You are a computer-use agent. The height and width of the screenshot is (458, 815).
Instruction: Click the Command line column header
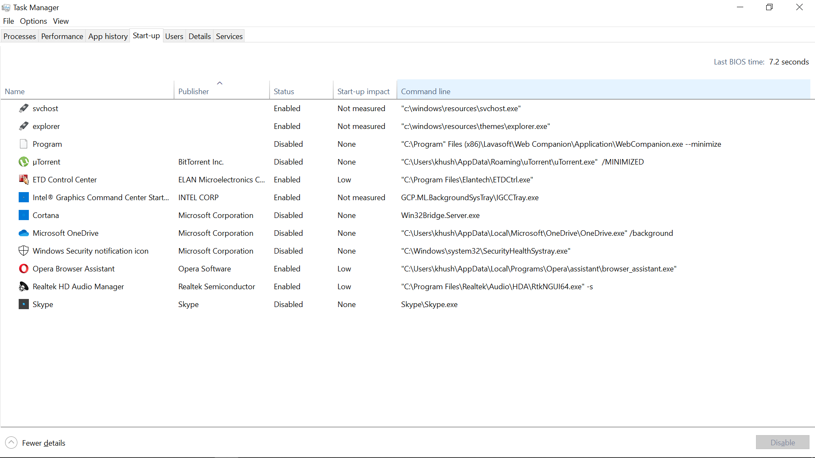click(x=426, y=91)
